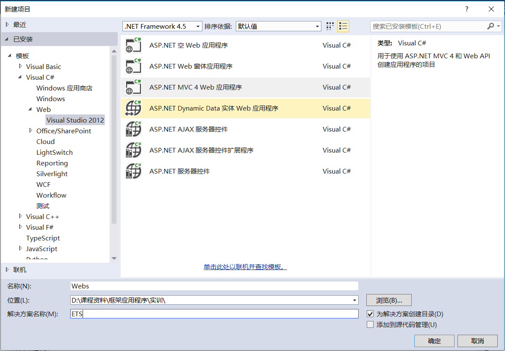Click the ASP.NET Dynamic Data 实体 template icon
The image size is (505, 351).
click(x=134, y=108)
